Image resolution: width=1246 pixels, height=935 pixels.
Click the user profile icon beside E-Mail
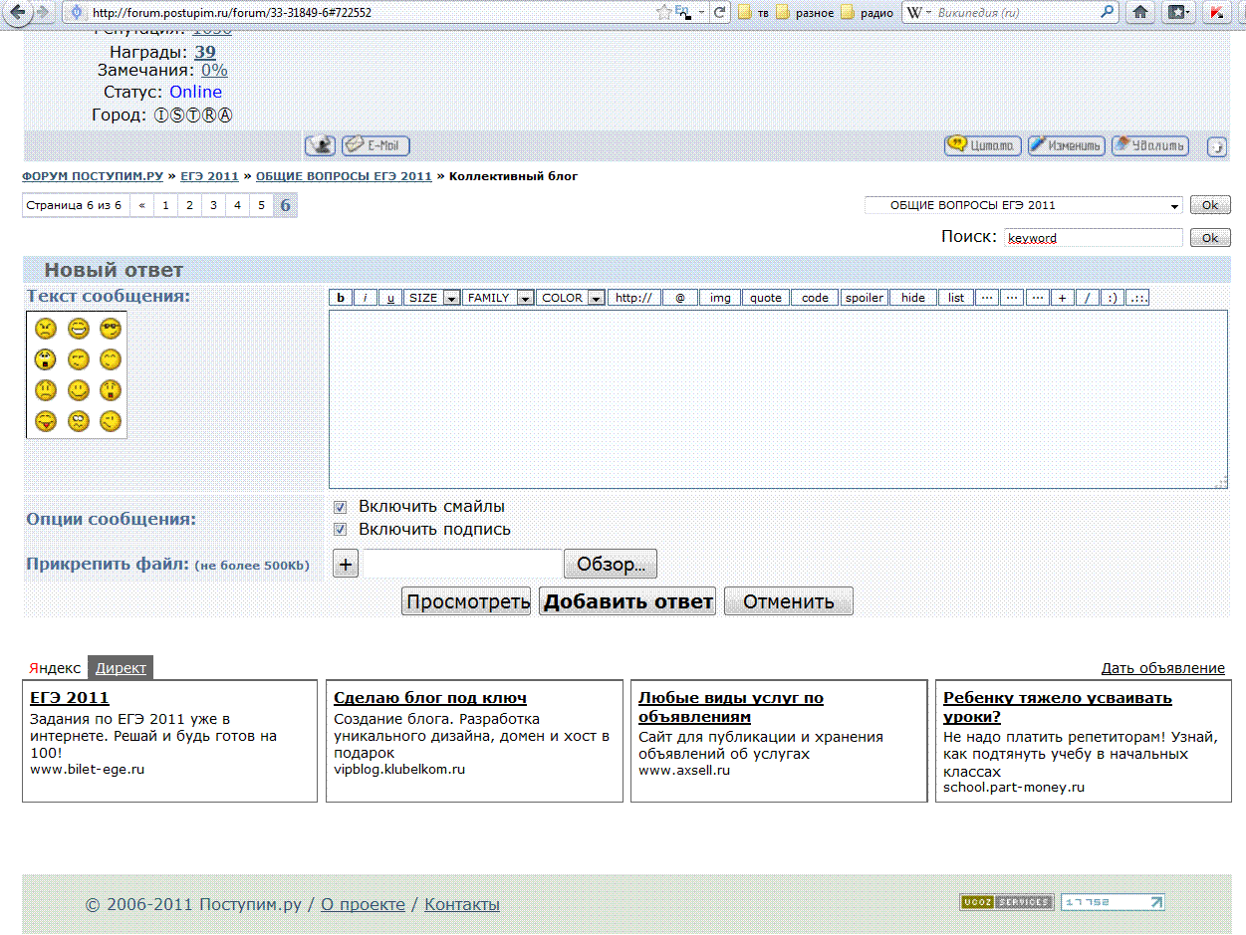coord(320,145)
